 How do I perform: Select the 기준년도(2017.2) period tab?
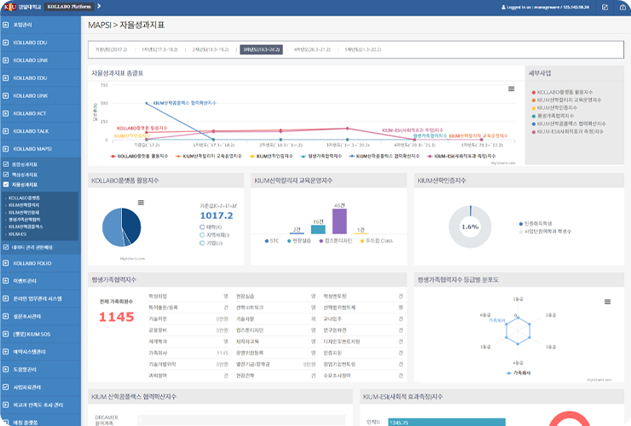[111, 49]
